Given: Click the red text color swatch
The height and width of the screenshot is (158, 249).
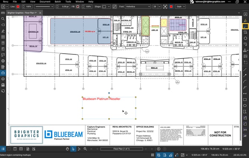Looking at the screenshot, I should point(171,7).
